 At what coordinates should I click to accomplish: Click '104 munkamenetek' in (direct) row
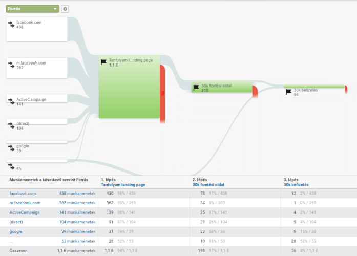[77, 222]
